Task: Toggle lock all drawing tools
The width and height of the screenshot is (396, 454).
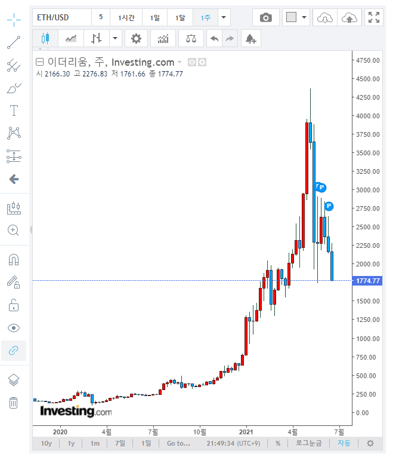Action: click(x=14, y=305)
